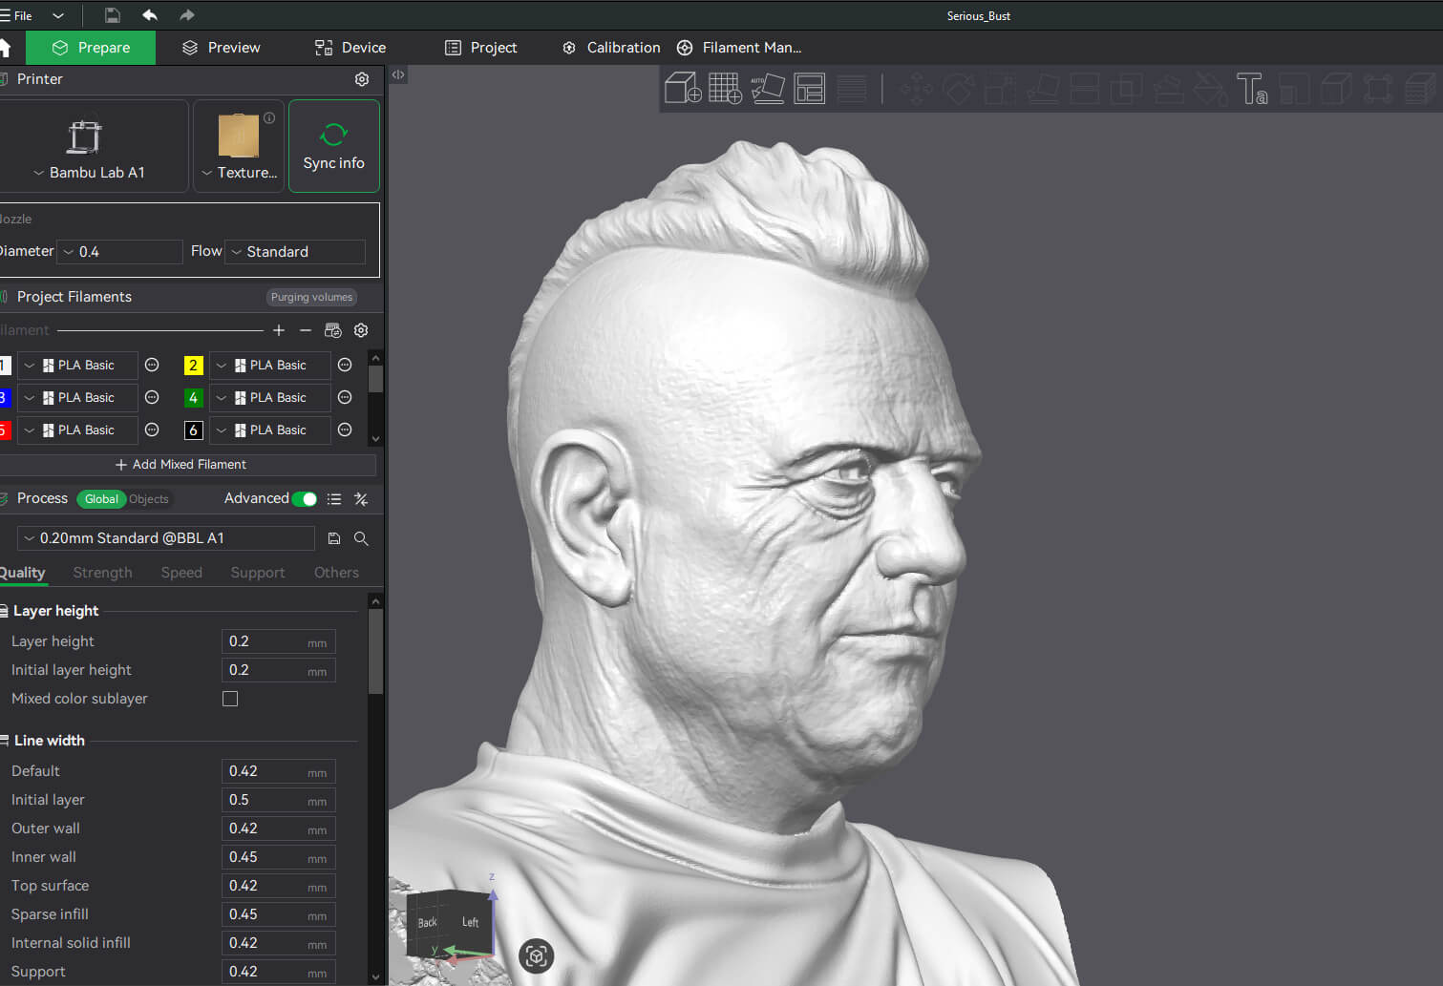Select the Text shape tool
The height and width of the screenshot is (986, 1443).
pyautogui.click(x=1251, y=89)
